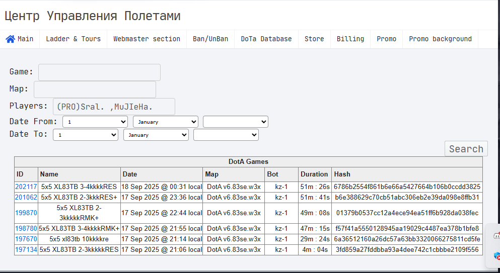Open the Ladder & Tours menu
This screenshot has width=500, height=273.
73,39
